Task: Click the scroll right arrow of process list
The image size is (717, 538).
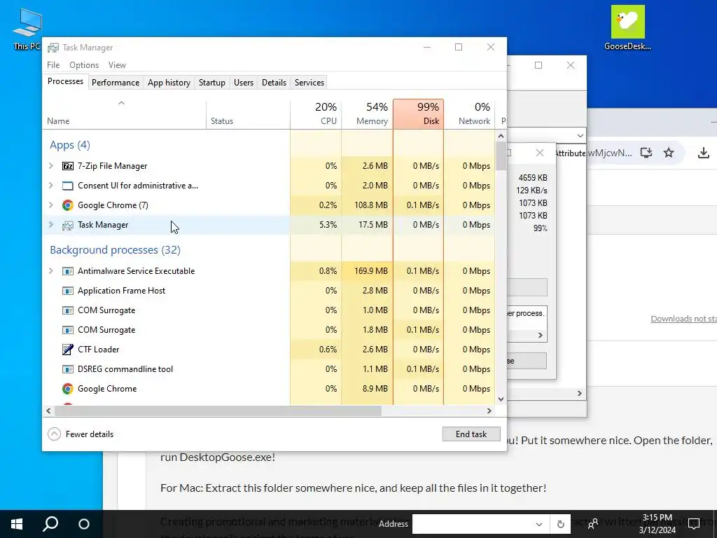Action: pos(489,411)
